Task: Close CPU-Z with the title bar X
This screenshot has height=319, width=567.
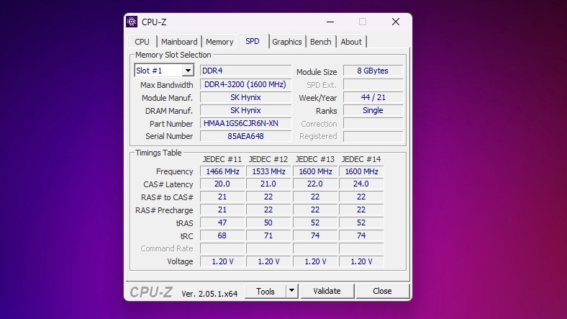Action: (395, 22)
